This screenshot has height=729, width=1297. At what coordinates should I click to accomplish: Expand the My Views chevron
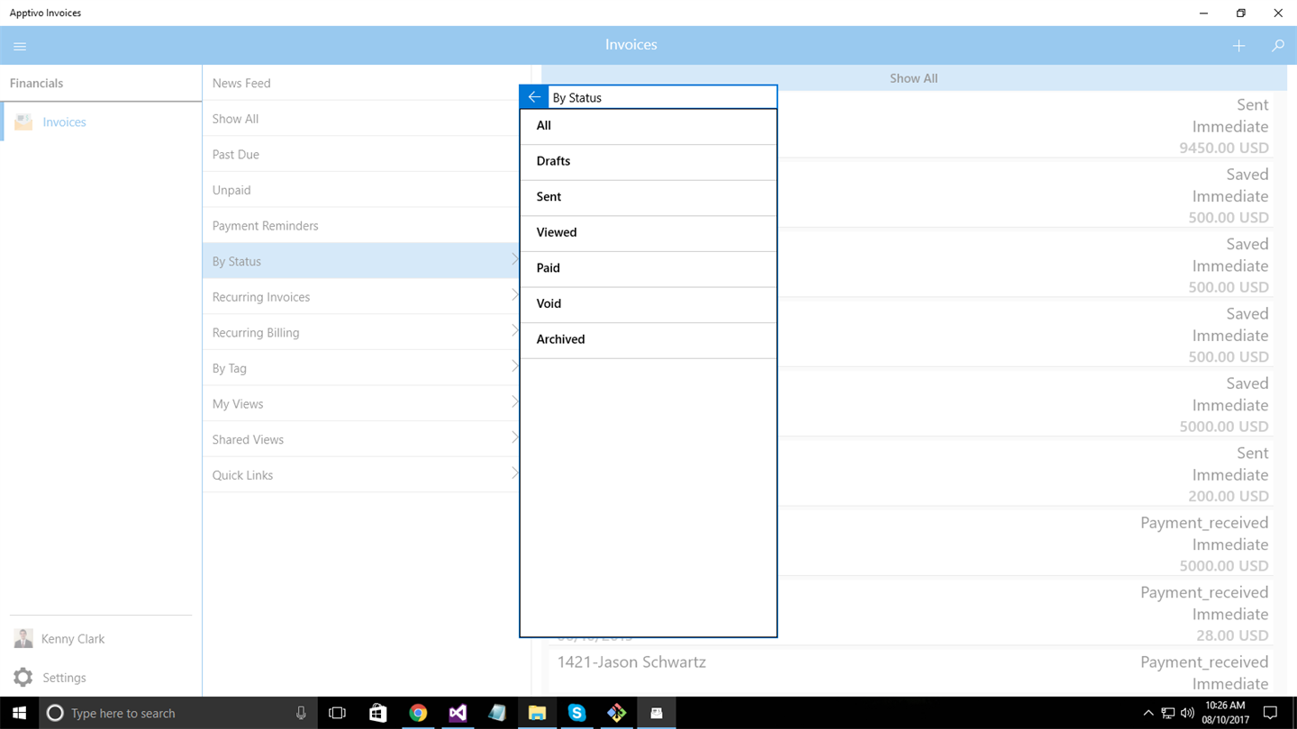click(515, 402)
